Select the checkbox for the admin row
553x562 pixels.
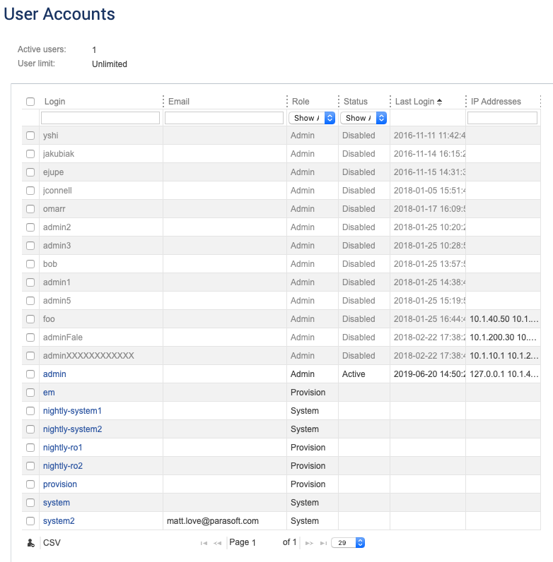[x=30, y=373]
